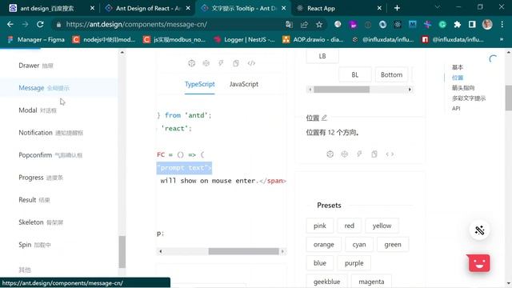The width and height of the screenshot is (512, 288).
Task: Open the browser extensions puzzle icon
Action: coord(457,25)
